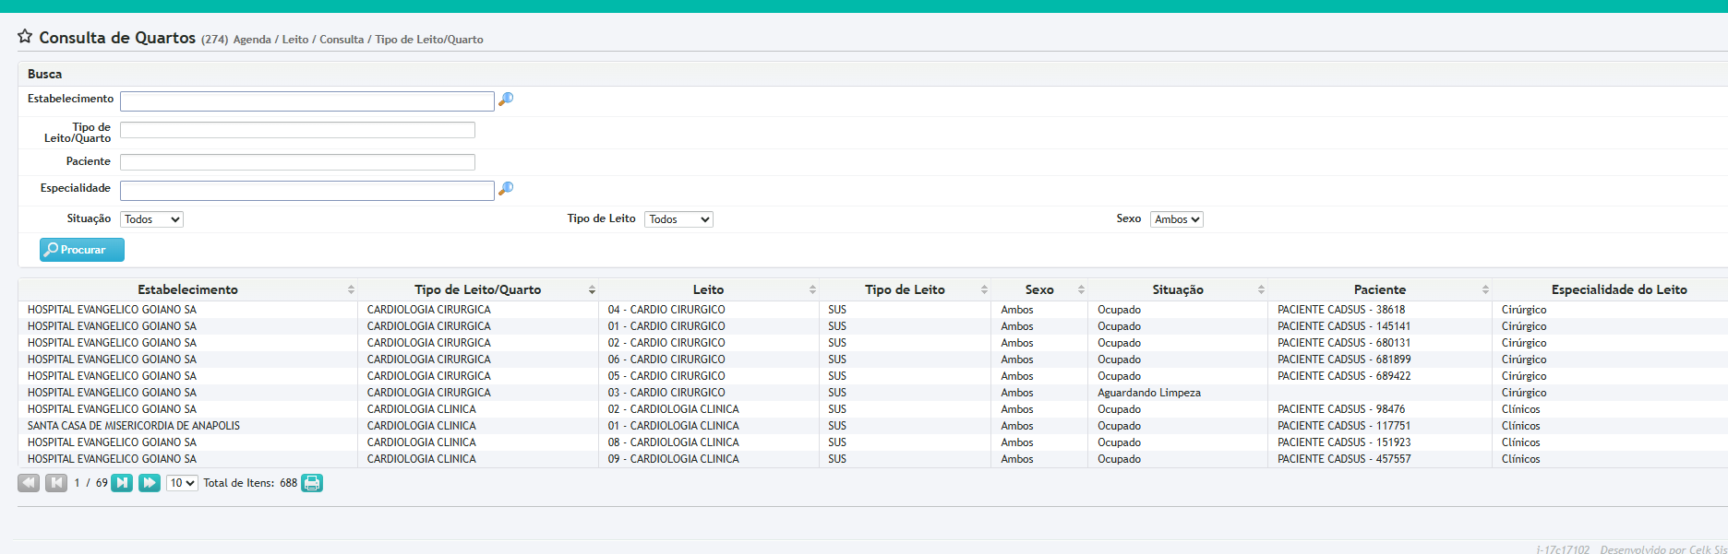The width and height of the screenshot is (1728, 554).
Task: Sort the table by Paciente column
Action: (1379, 289)
